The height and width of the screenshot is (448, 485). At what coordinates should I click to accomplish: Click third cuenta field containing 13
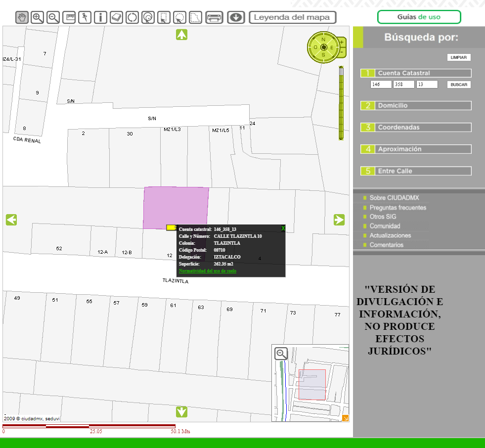[427, 85]
